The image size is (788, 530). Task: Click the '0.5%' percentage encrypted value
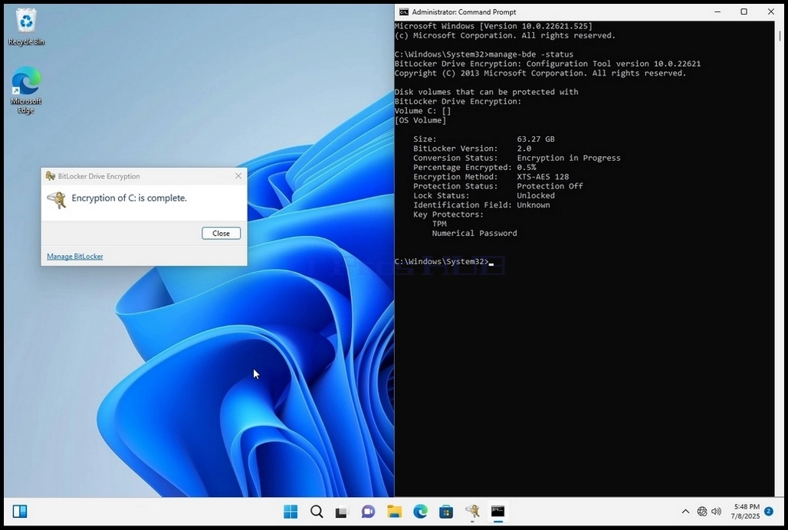526,168
